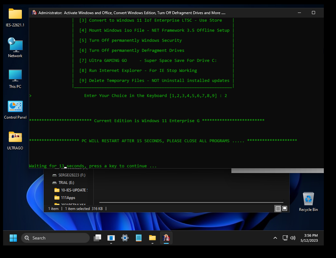The height and width of the screenshot is (258, 336).
Task: Open the Notepad icon on the taskbar
Action: 139,238
